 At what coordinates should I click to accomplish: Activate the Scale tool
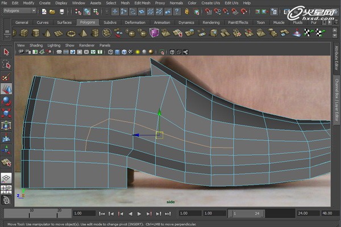(x=6, y=113)
